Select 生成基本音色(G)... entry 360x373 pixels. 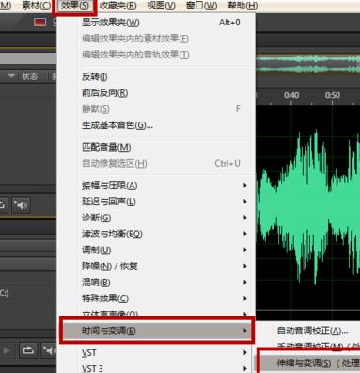pos(156,125)
